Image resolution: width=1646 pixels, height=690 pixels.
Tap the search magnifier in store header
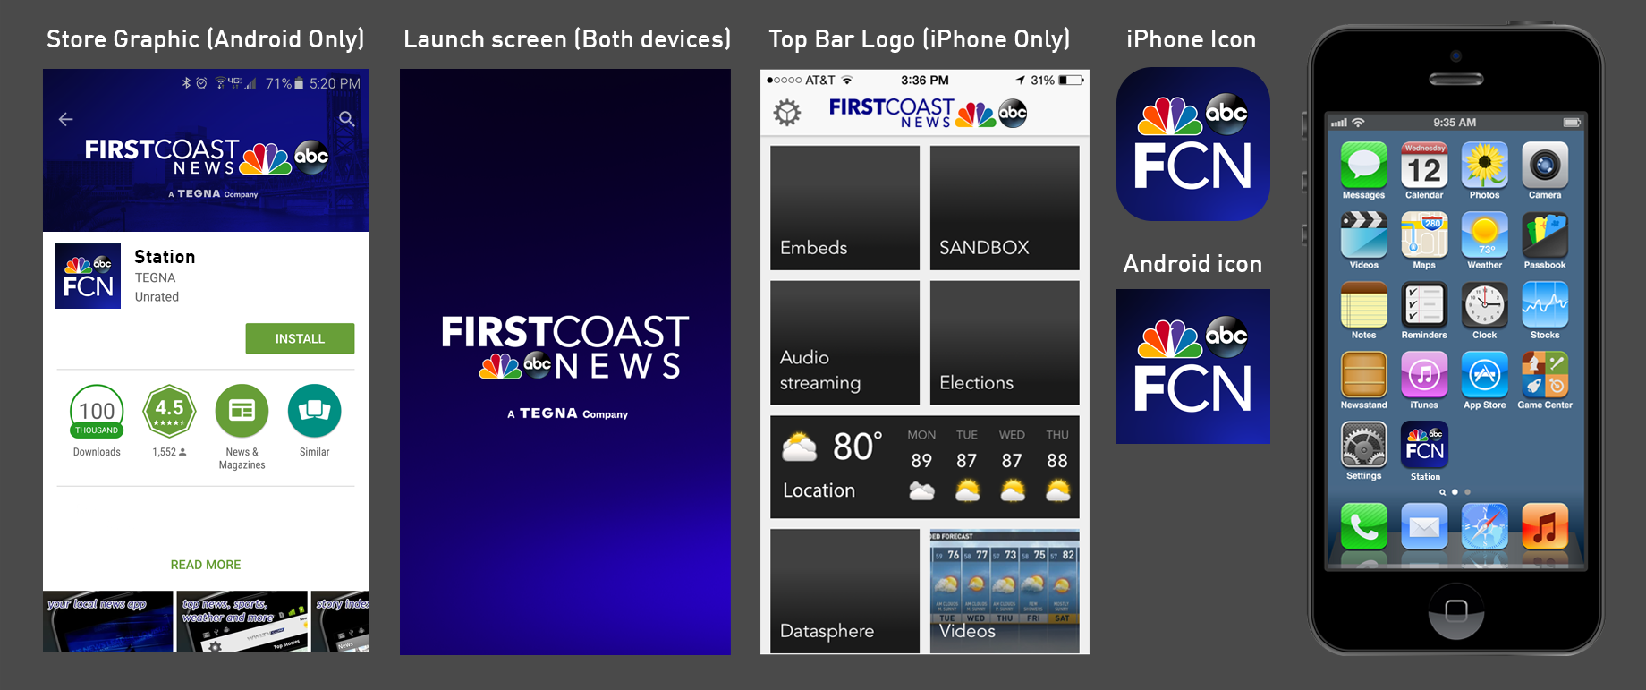347,119
